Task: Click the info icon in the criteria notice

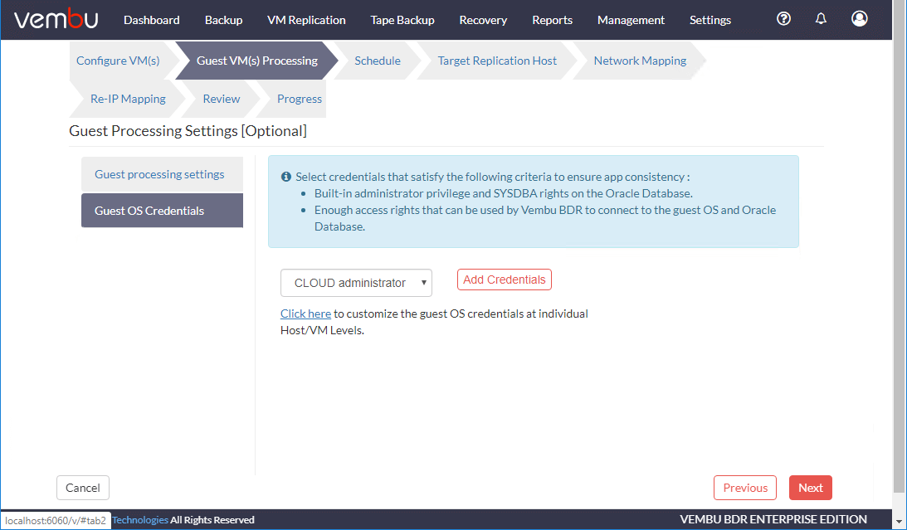Action: pos(285,177)
